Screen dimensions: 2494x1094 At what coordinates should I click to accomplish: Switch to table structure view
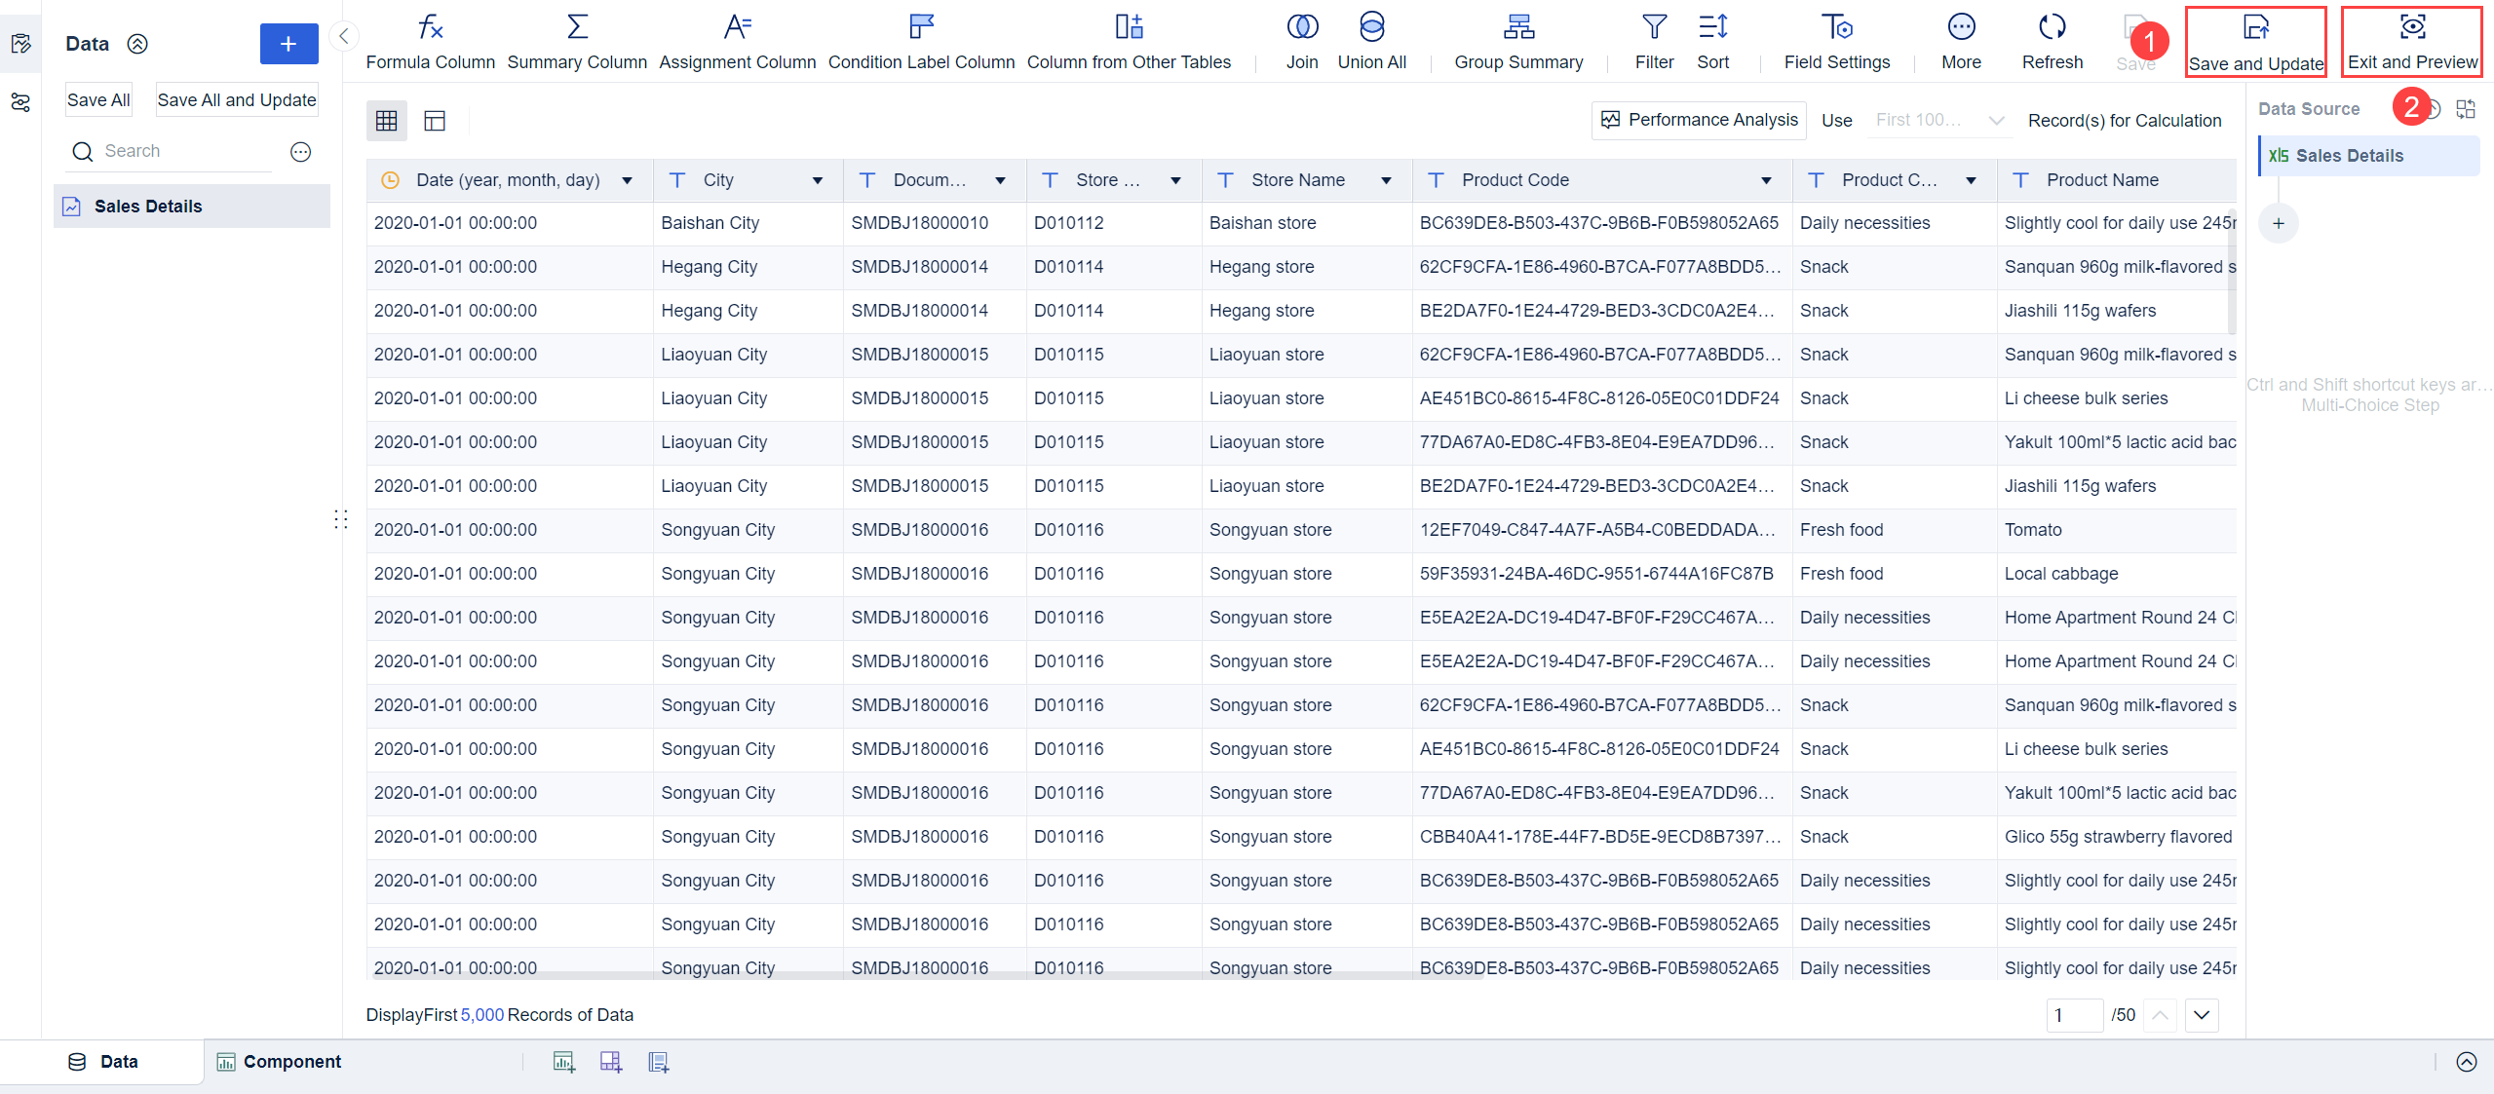[x=435, y=121]
